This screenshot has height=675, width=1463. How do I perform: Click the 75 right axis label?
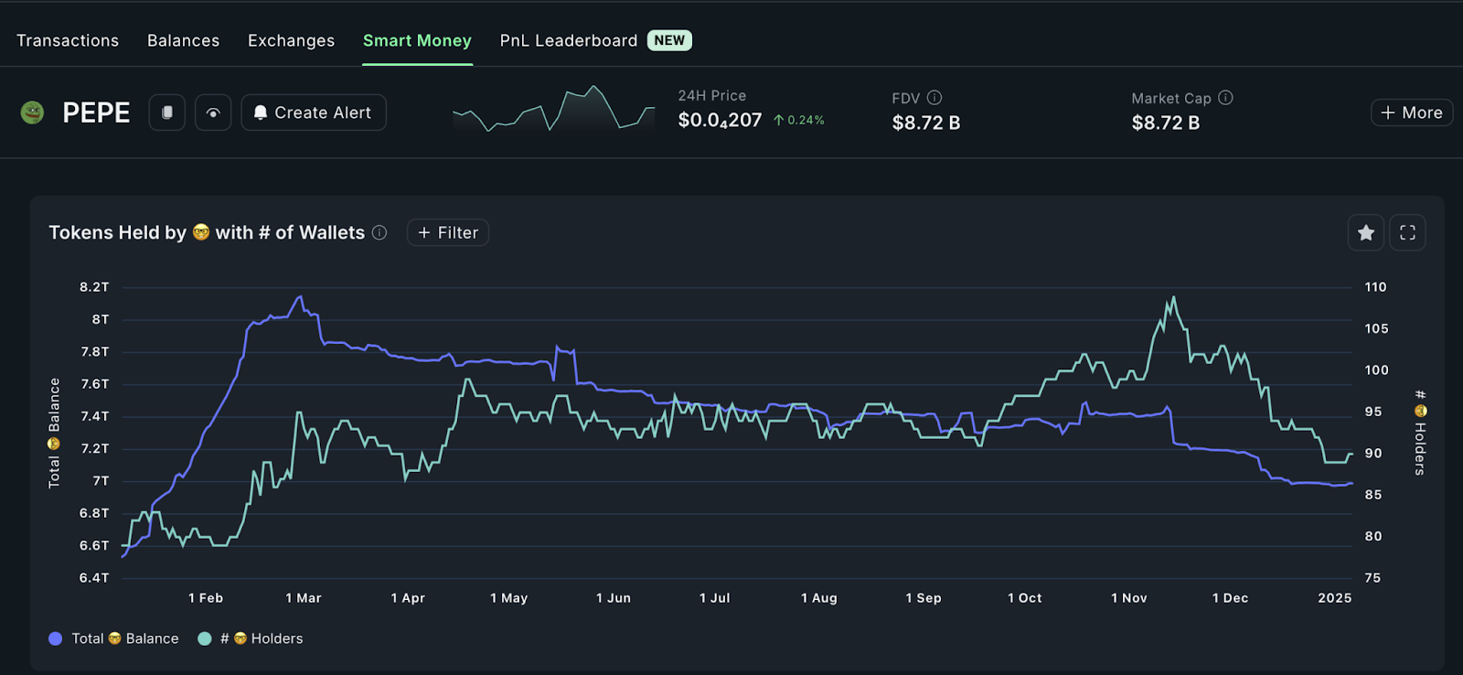pyautogui.click(x=1372, y=578)
